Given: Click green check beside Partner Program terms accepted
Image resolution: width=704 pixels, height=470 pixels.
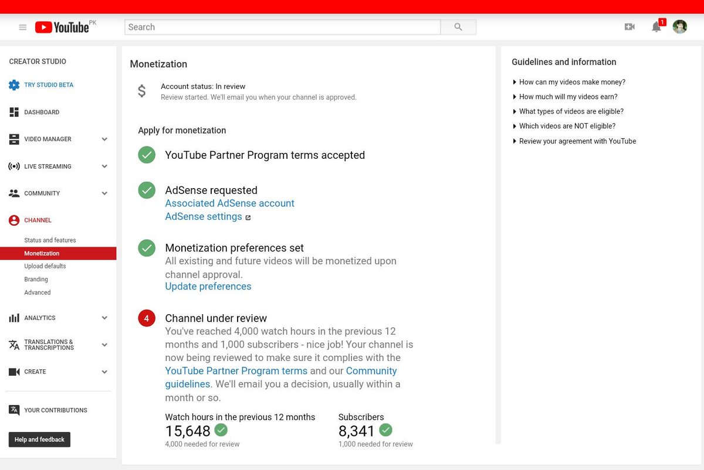Looking at the screenshot, I should 147,155.
